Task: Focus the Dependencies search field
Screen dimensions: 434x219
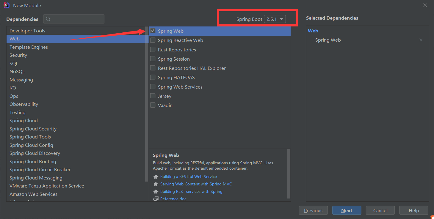Action: [74, 19]
